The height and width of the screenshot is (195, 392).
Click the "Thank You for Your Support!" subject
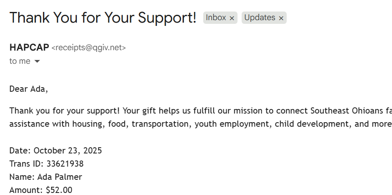pos(102,18)
